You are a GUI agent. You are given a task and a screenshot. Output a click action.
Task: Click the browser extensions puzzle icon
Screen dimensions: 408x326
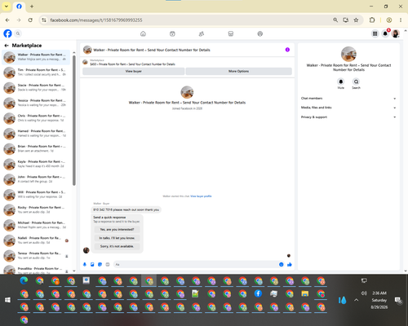tap(372, 20)
